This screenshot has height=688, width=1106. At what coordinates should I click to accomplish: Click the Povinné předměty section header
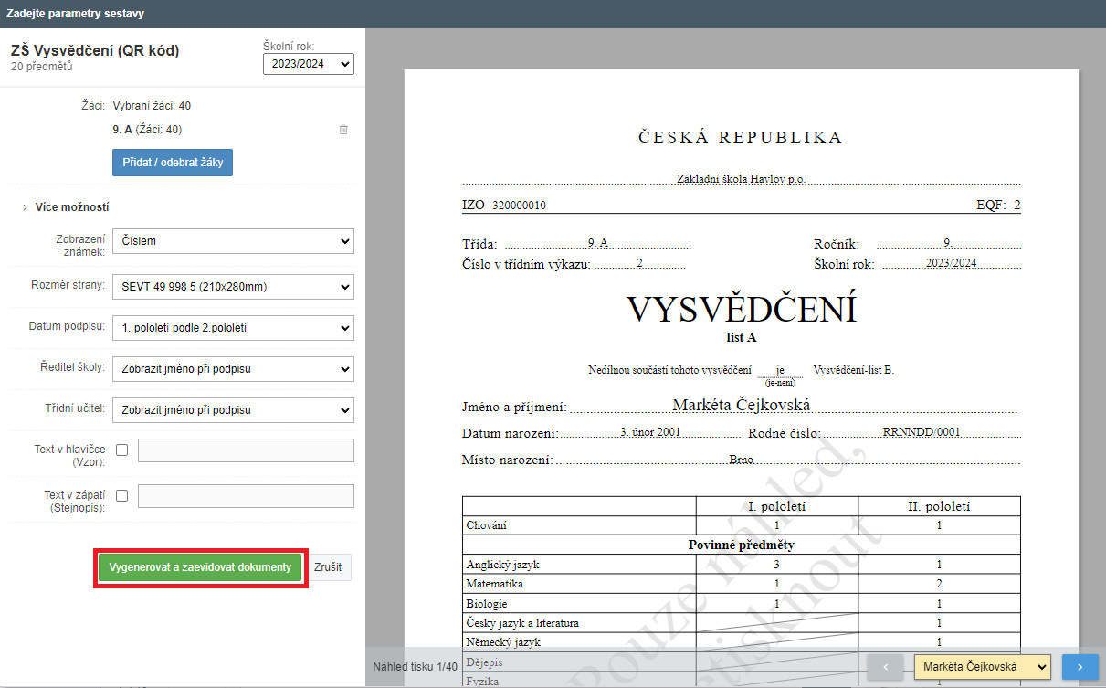click(x=742, y=545)
